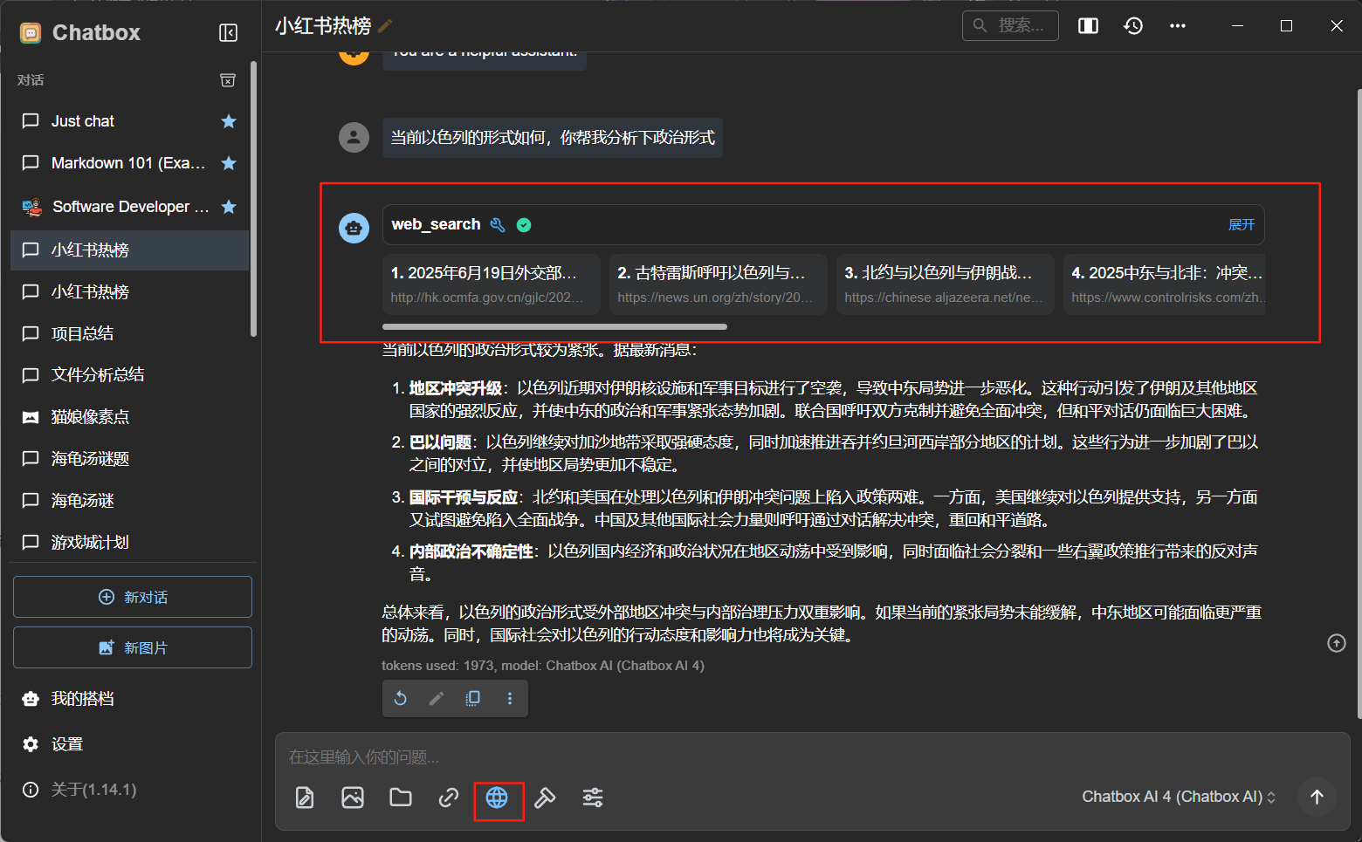Click the bold heading 内部政治不确定性
1362x842 pixels.
click(471, 551)
